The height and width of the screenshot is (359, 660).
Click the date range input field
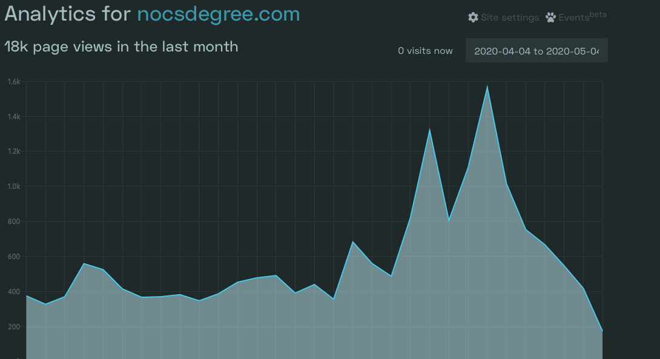click(536, 50)
